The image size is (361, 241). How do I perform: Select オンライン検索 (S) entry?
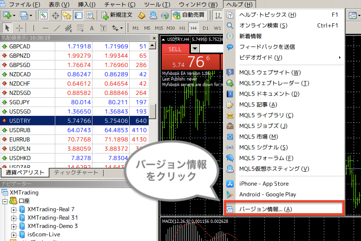(x=284, y=26)
